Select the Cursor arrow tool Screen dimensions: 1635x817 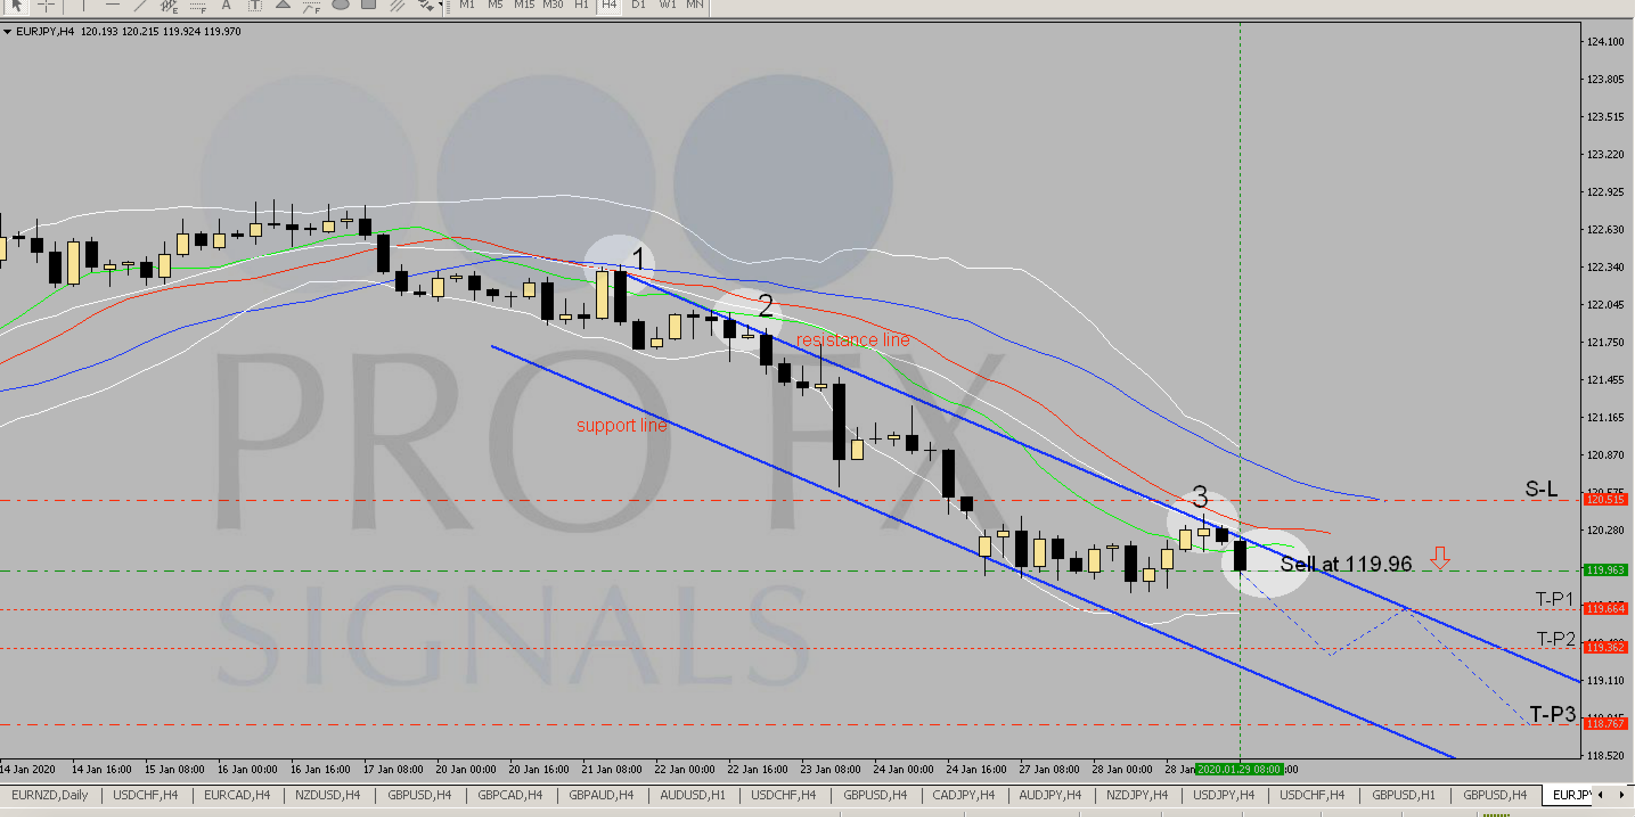click(16, 6)
